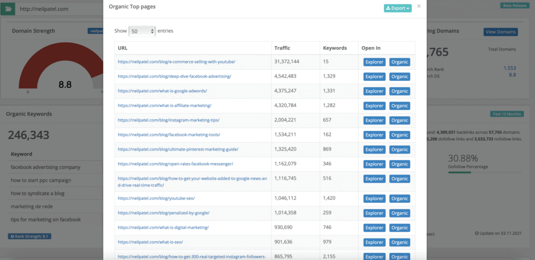This screenshot has height=260, width=535.
Task: Click Explorer for open-rates-facebook-messenger row
Action: (x=374, y=164)
